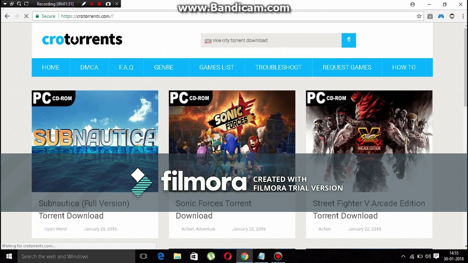Viewport: 468px width, 263px height.
Task: Click the Open World genre tag
Action: [x=56, y=229]
